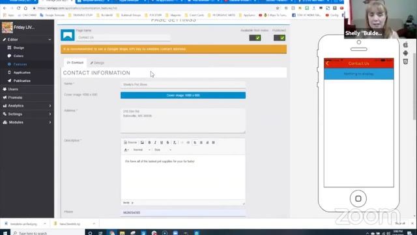The image size is (417, 235).
Task: Click into the Address text area
Action: tap(183, 120)
